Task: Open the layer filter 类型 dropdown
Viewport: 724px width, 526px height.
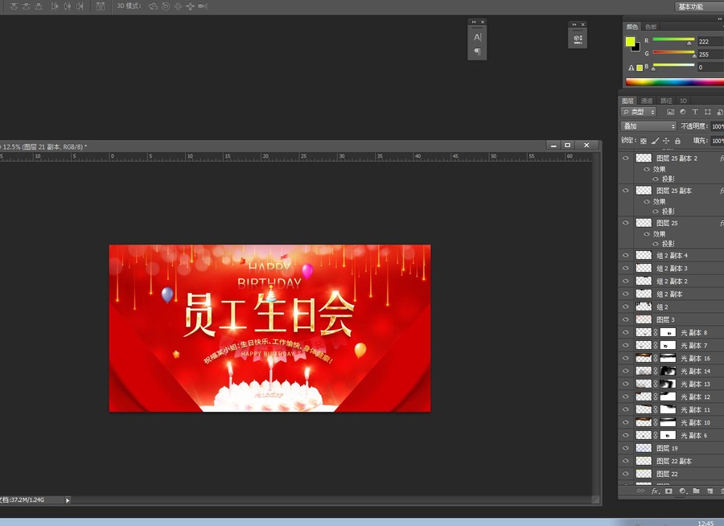Action: point(639,112)
